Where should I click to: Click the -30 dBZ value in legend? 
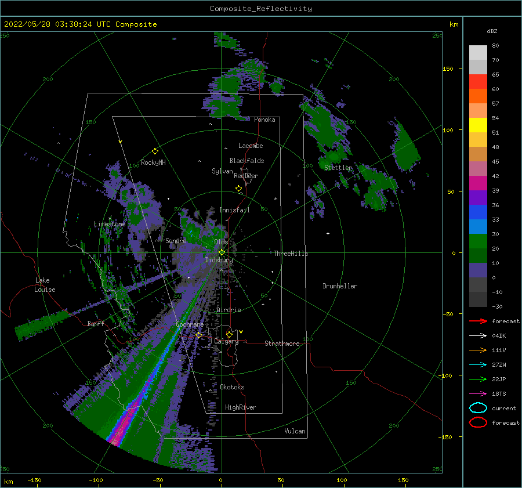tap(497, 306)
